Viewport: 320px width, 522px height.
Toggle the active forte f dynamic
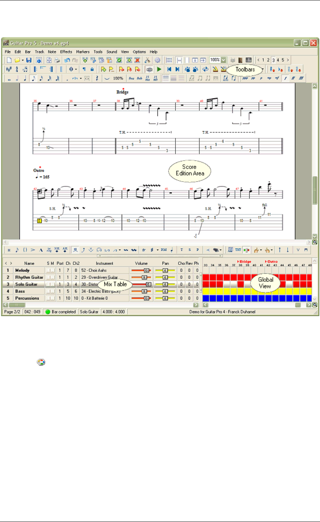285,78
